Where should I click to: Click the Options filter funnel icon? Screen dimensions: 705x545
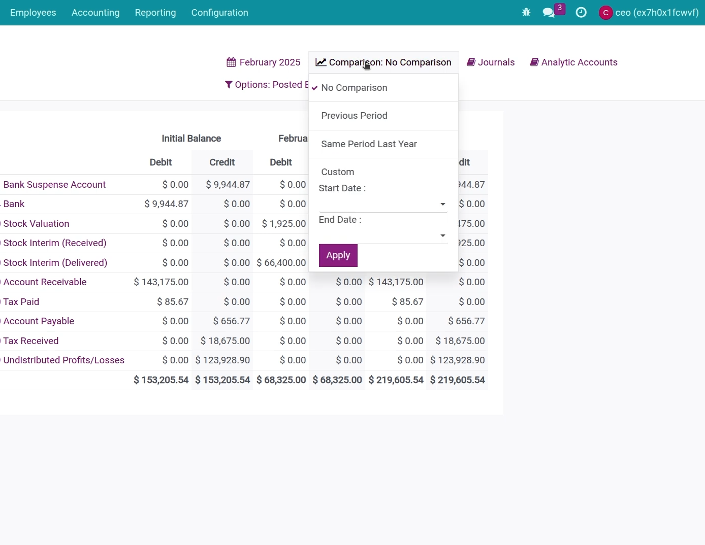(229, 85)
